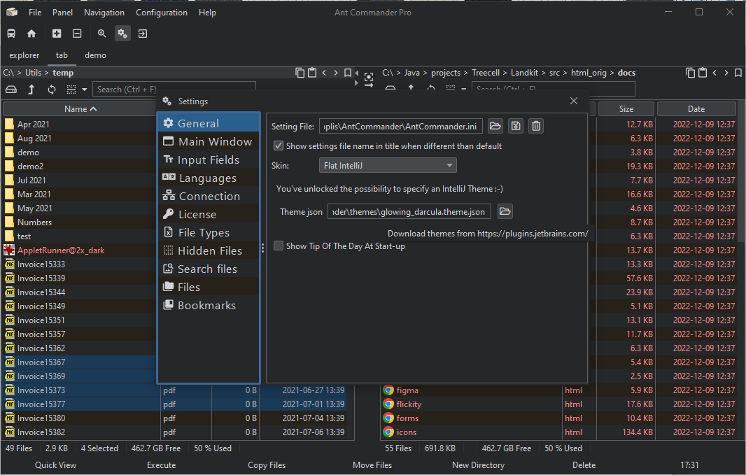The height and width of the screenshot is (475, 746).
Task: Select the Search files settings category
Action: click(x=209, y=269)
